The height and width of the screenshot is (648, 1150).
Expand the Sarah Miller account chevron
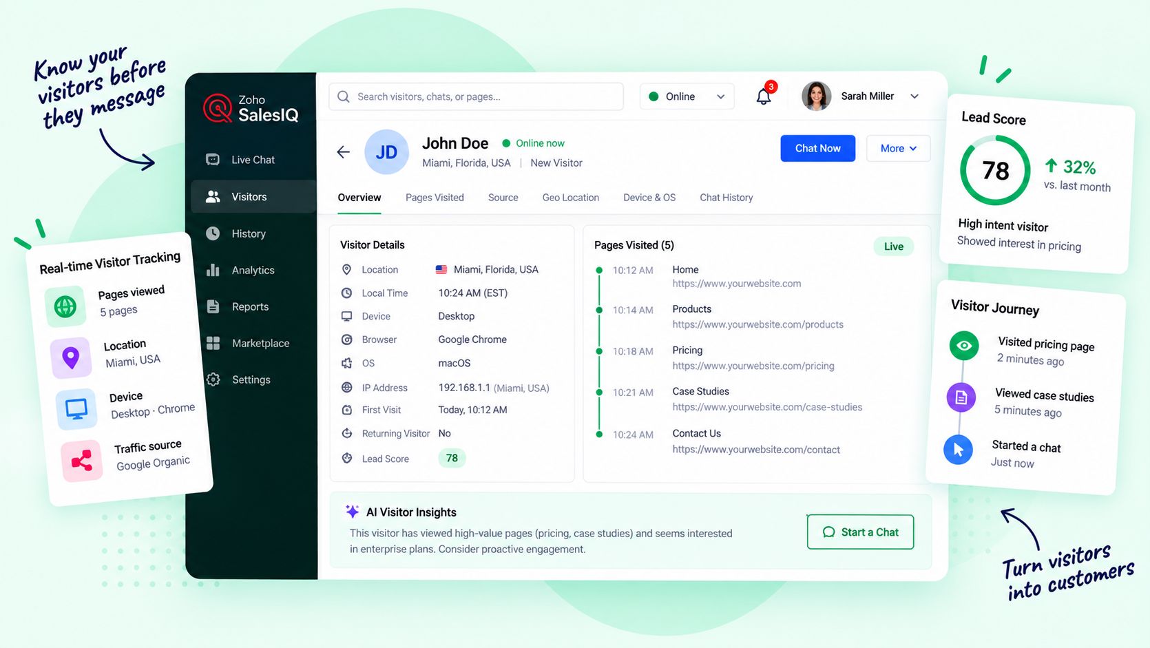coord(914,96)
